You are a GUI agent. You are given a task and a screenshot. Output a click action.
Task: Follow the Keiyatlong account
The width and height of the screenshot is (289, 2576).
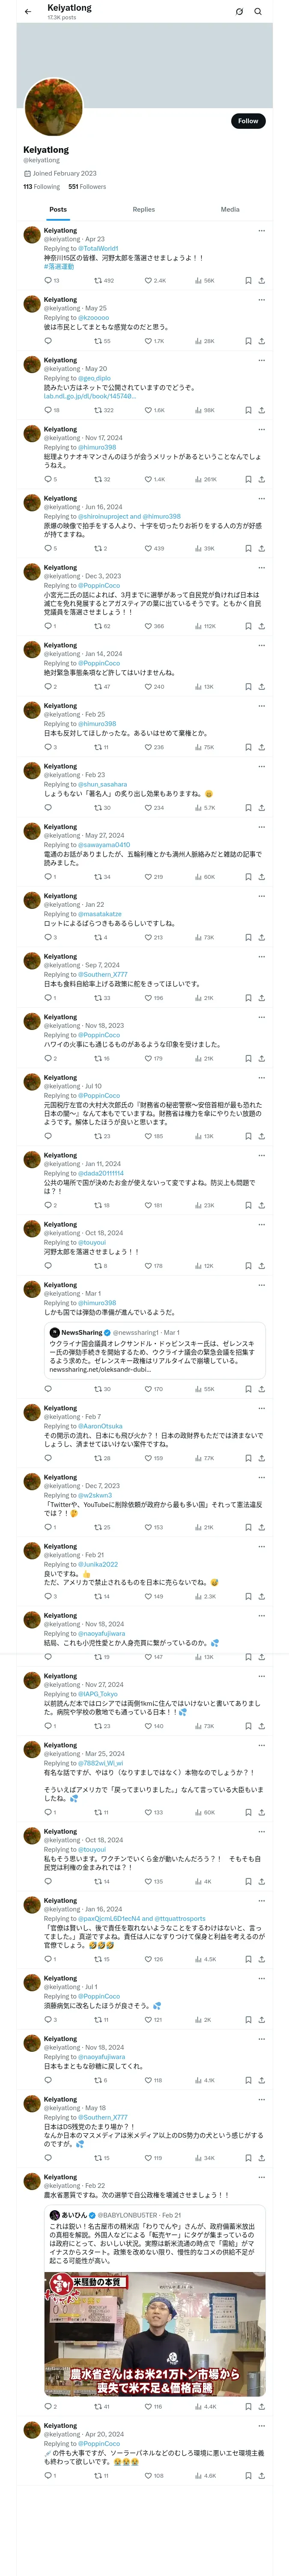coord(247,121)
